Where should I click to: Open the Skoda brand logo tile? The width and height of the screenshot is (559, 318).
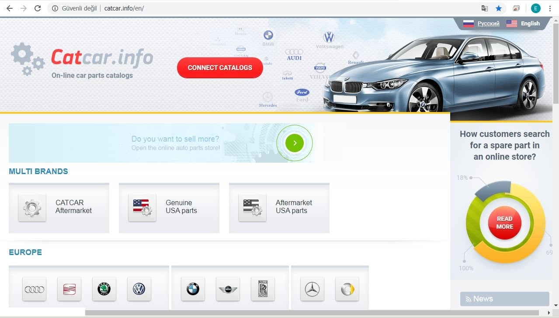point(104,289)
